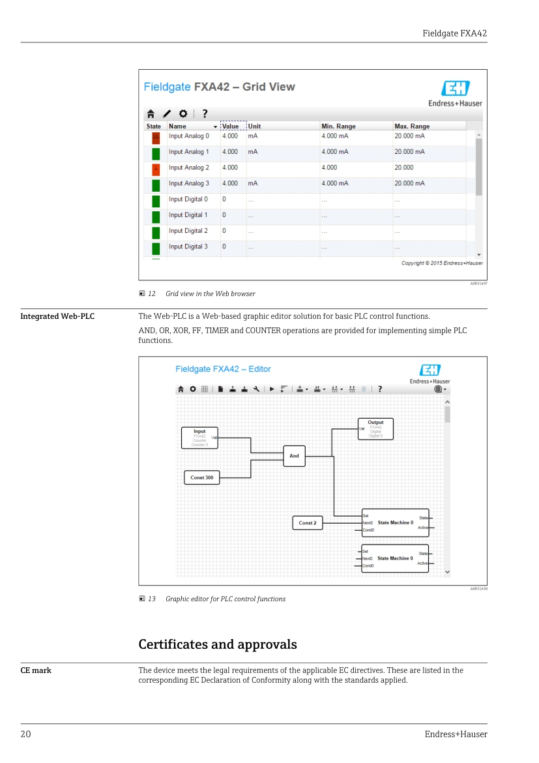Viewport: 539px width, 763px height.
Task: Open the globe language dropdown in Editor
Action: (440, 389)
